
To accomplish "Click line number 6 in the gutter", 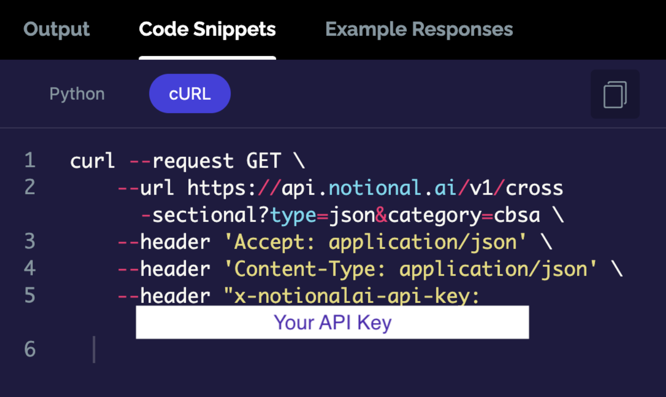I will click(30, 350).
